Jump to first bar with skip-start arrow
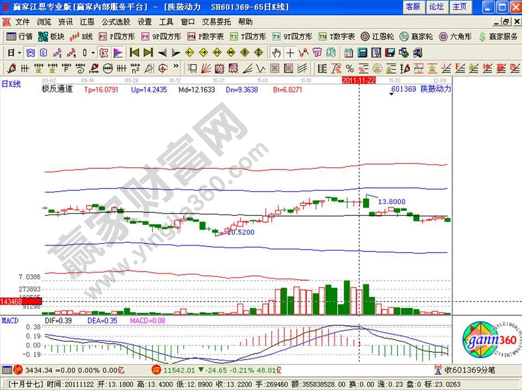Screen dimensions: 522x391 (x=134, y=53)
